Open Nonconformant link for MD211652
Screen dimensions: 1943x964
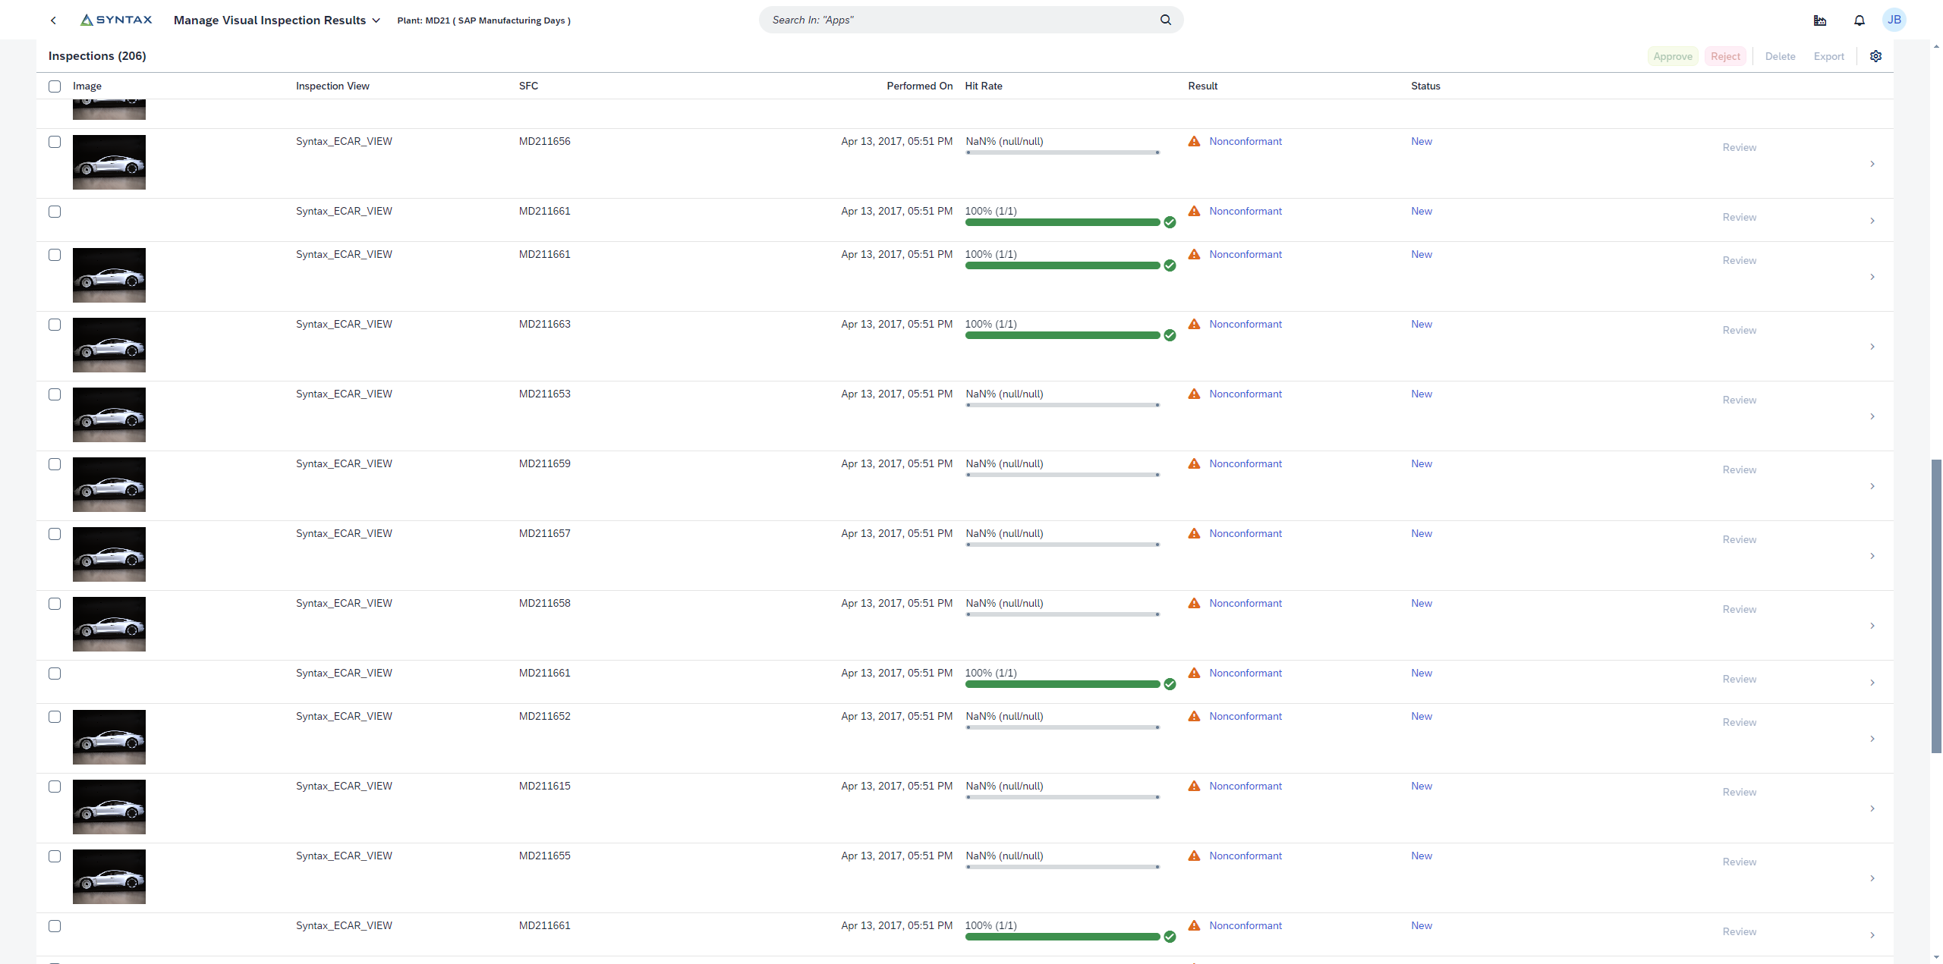coord(1245,716)
